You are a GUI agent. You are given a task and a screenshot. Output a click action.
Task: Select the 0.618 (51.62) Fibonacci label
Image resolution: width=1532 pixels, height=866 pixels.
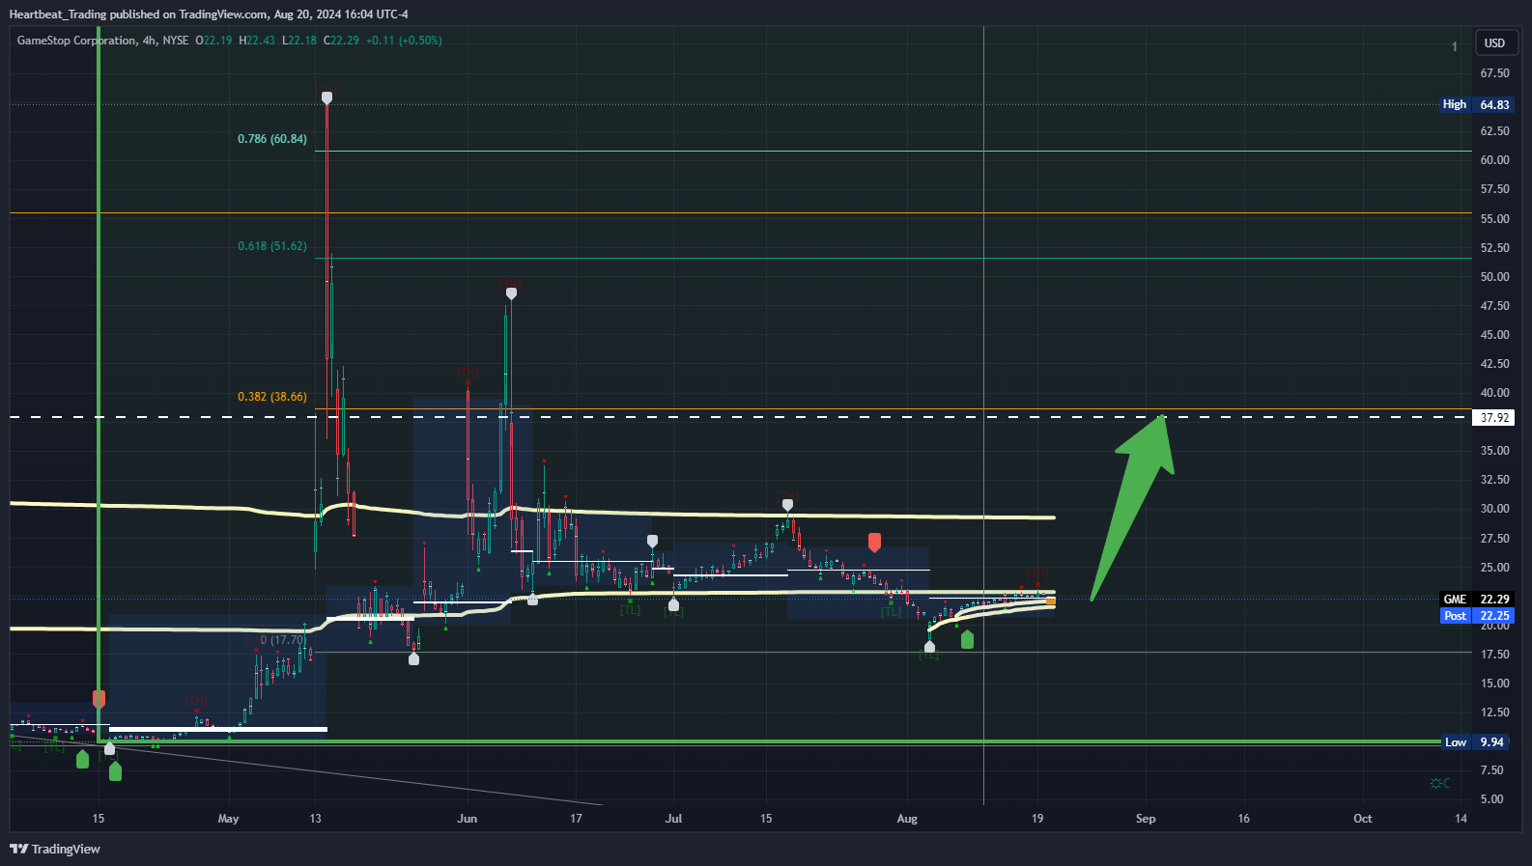(272, 246)
